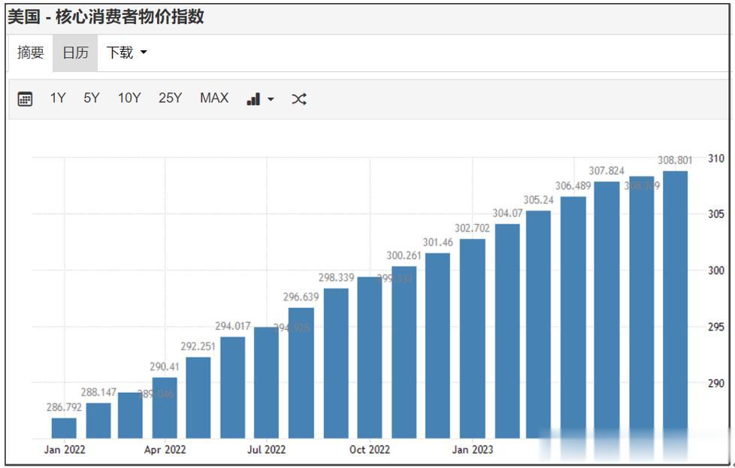The image size is (735, 468).
Task: Open the chart type bar icon
Action: click(x=253, y=99)
